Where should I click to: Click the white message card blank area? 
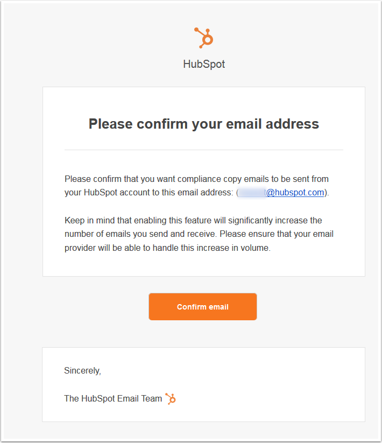(x=204, y=265)
